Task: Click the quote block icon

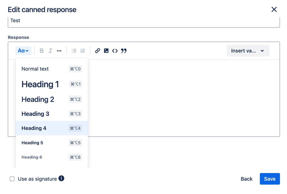Action: [x=124, y=51]
